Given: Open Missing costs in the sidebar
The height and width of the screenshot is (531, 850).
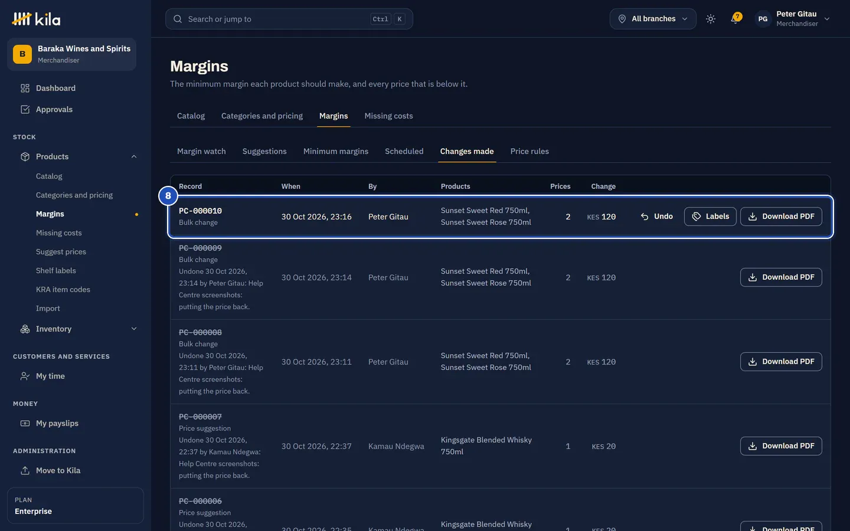Looking at the screenshot, I should point(59,233).
